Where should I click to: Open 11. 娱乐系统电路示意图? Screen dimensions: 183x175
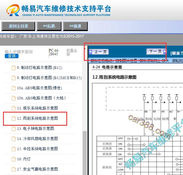[x=37, y=108]
